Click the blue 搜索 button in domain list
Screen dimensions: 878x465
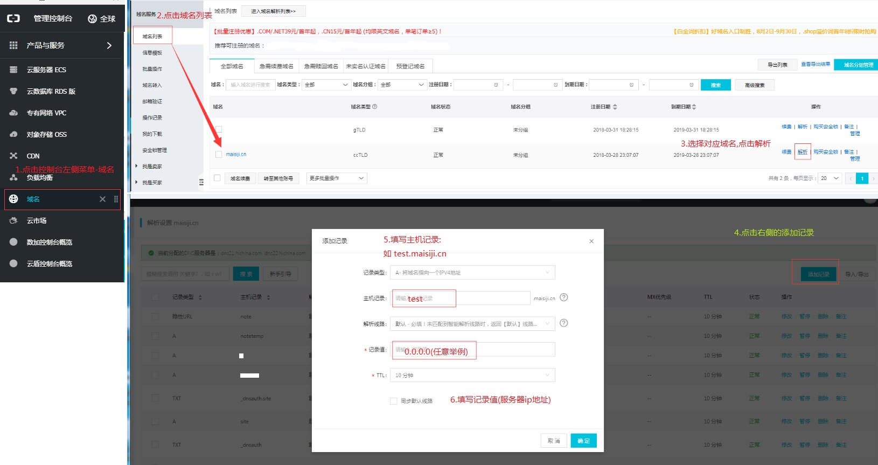(716, 85)
